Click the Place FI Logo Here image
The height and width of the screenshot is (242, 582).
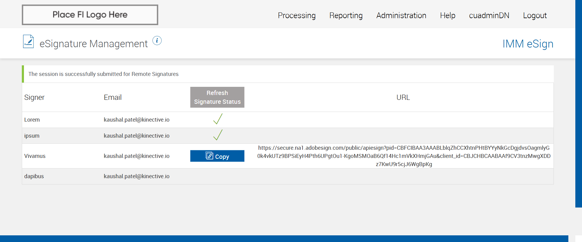pyautogui.click(x=90, y=15)
